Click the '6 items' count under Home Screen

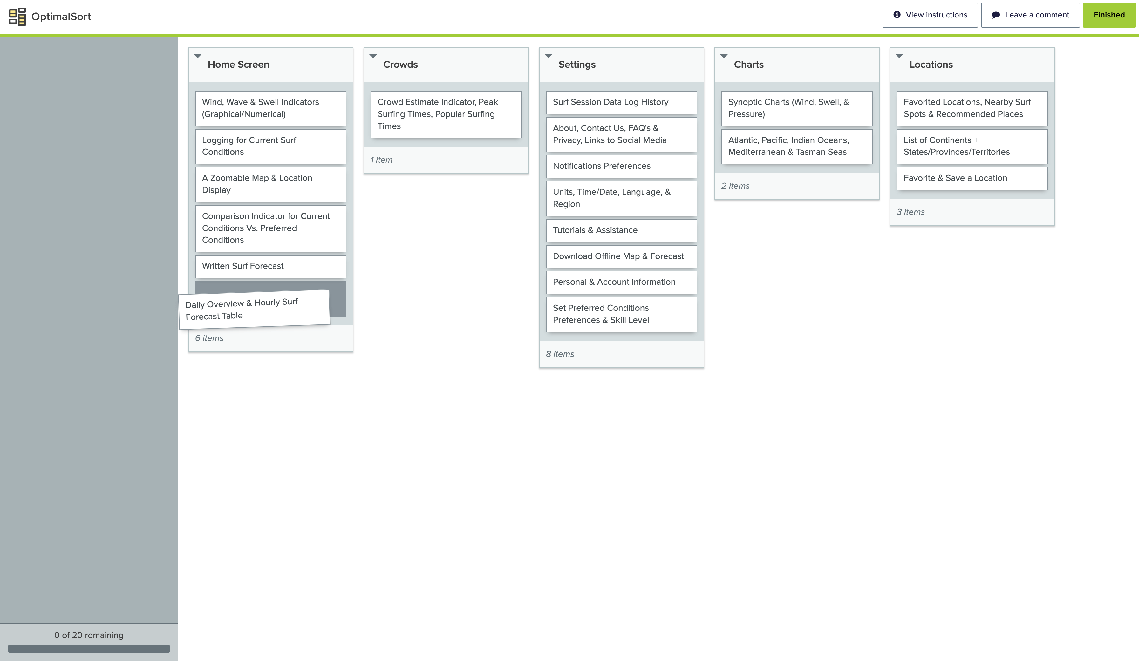click(209, 338)
